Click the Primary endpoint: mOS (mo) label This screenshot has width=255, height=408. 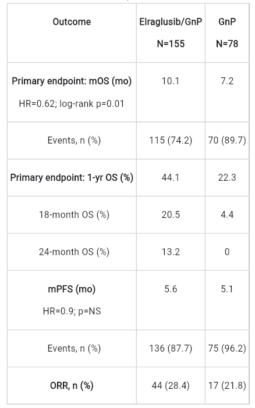72,81
